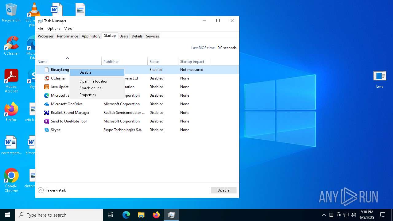The height and width of the screenshot is (221, 393).
Task: Click the Realtek Sound Manager icon
Action: 47,113
